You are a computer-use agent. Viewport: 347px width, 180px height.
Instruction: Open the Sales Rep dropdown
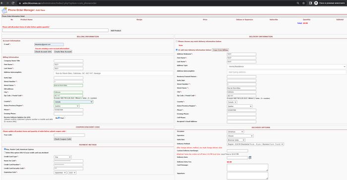(236, 140)
